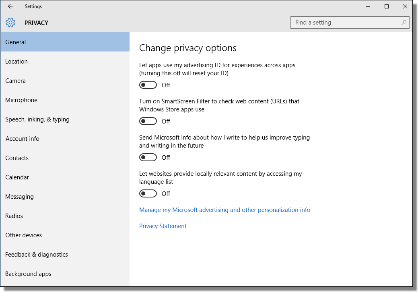Image resolution: width=418 pixels, height=292 pixels.
Task: Select Speech, inking, & typing settings
Action: (37, 119)
